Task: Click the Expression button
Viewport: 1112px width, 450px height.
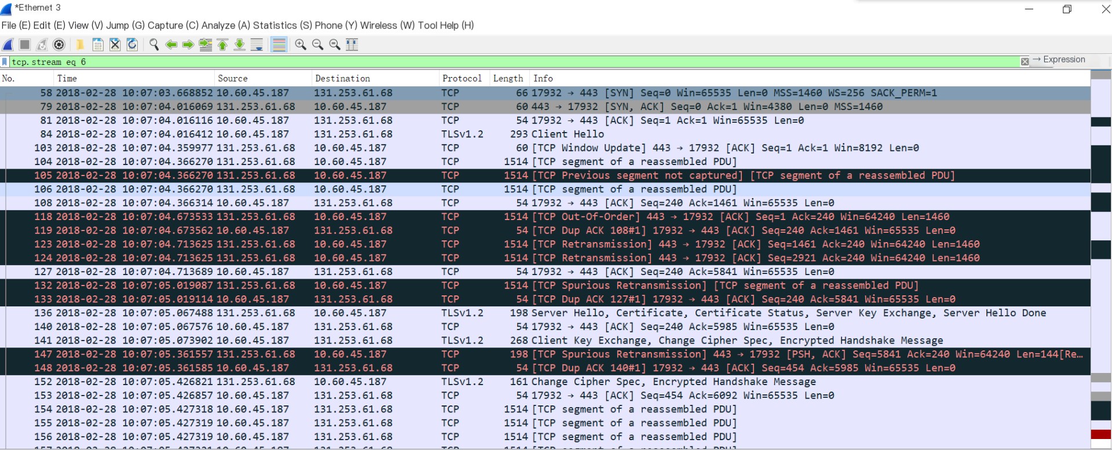Action: point(1064,60)
